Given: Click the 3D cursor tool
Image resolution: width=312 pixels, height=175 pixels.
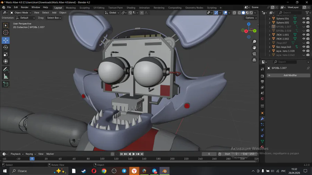Looking at the screenshot, I should [6, 33].
